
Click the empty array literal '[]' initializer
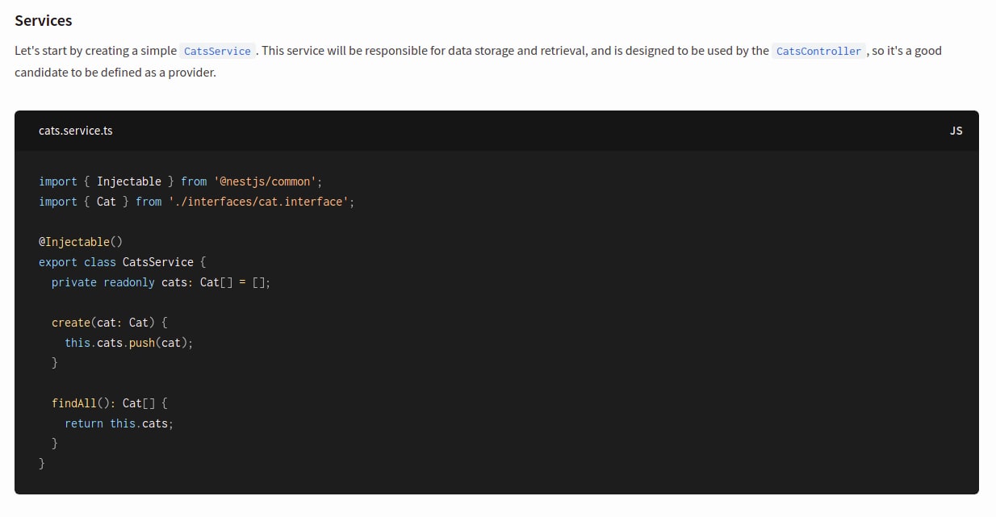point(258,282)
